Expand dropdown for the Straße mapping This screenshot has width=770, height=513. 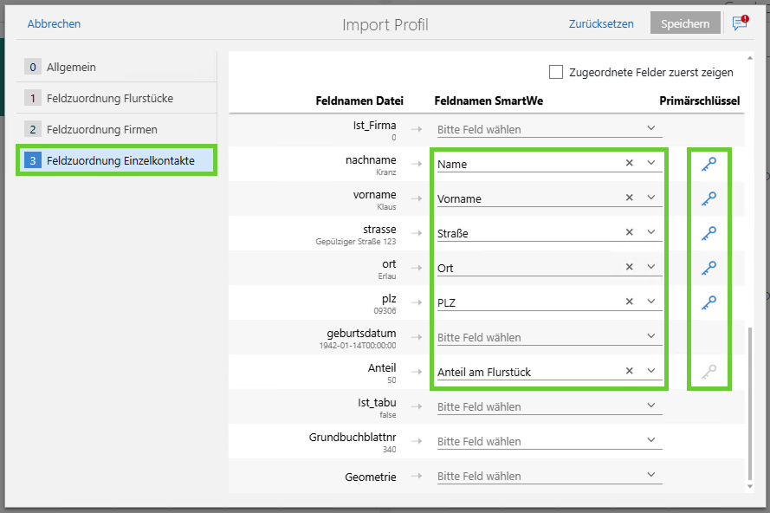click(651, 232)
